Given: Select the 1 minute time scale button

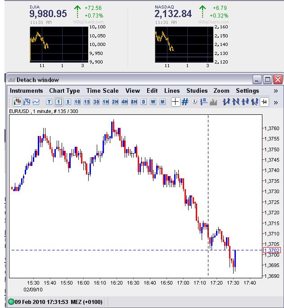Looking at the screenshot, I should coord(59,102).
